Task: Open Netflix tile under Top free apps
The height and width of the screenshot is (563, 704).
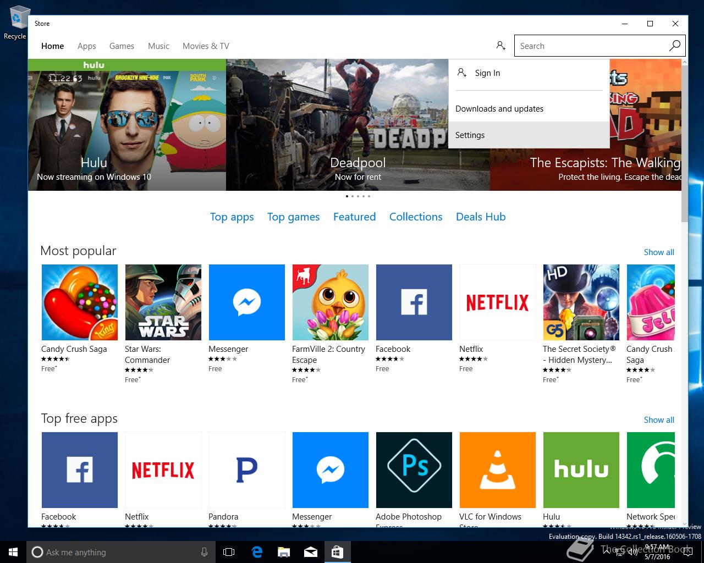Action: tap(163, 470)
